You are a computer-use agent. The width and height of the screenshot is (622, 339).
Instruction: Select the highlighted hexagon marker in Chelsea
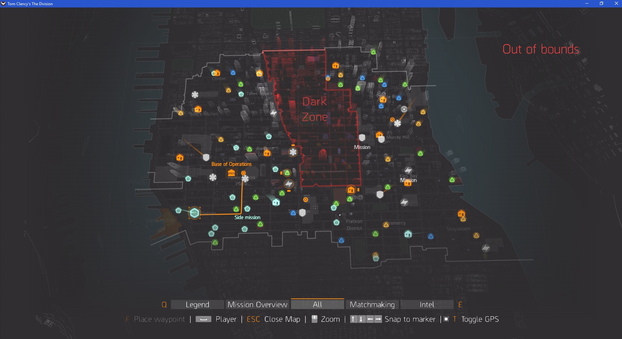(x=195, y=213)
